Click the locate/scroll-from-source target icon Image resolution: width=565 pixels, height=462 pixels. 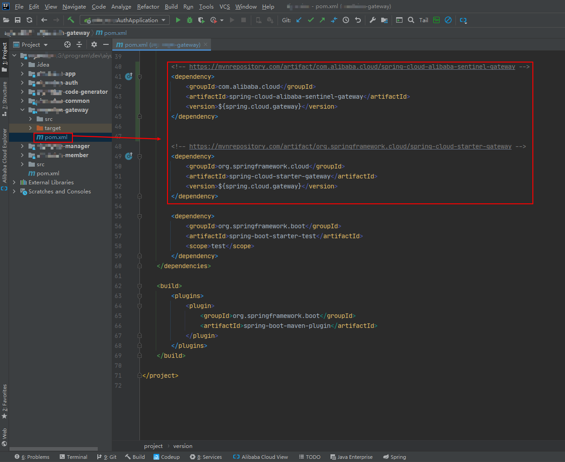pyautogui.click(x=67, y=44)
